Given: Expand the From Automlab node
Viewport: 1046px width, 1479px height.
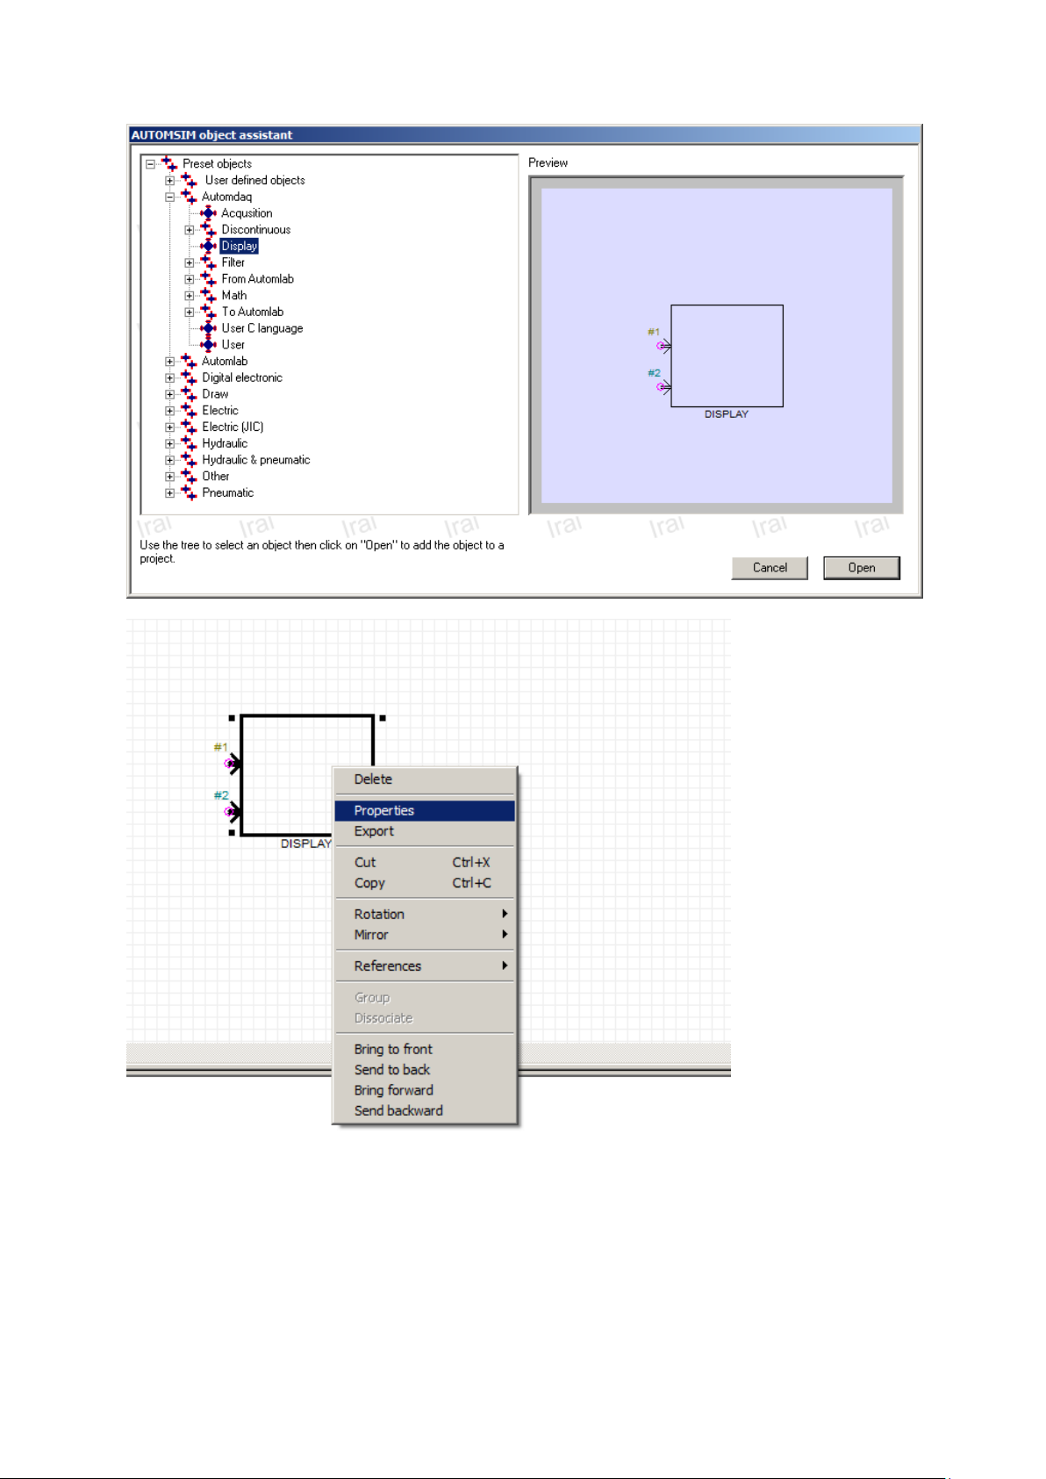Looking at the screenshot, I should pyautogui.click(x=189, y=280).
